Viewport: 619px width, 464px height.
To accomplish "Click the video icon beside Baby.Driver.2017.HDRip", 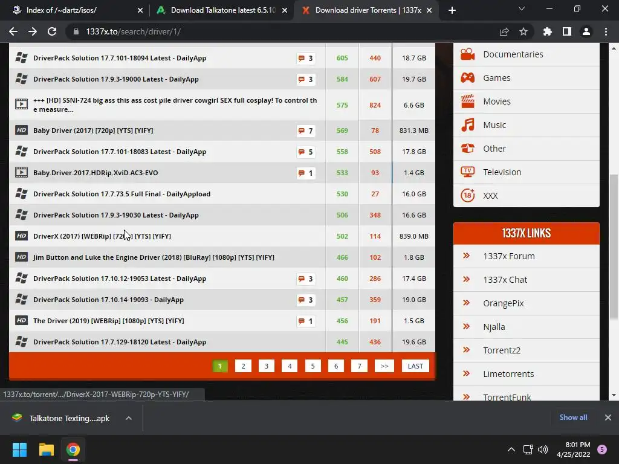I will (21, 172).
